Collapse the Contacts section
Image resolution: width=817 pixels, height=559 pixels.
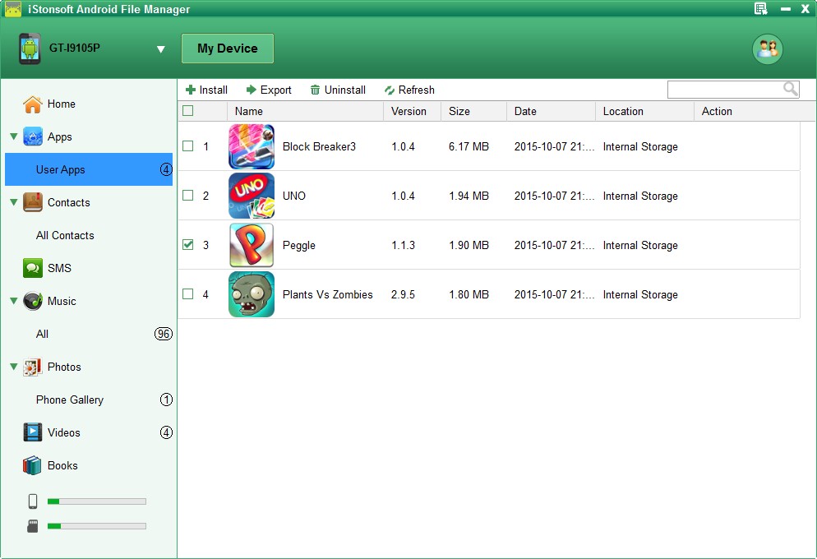pos(12,202)
